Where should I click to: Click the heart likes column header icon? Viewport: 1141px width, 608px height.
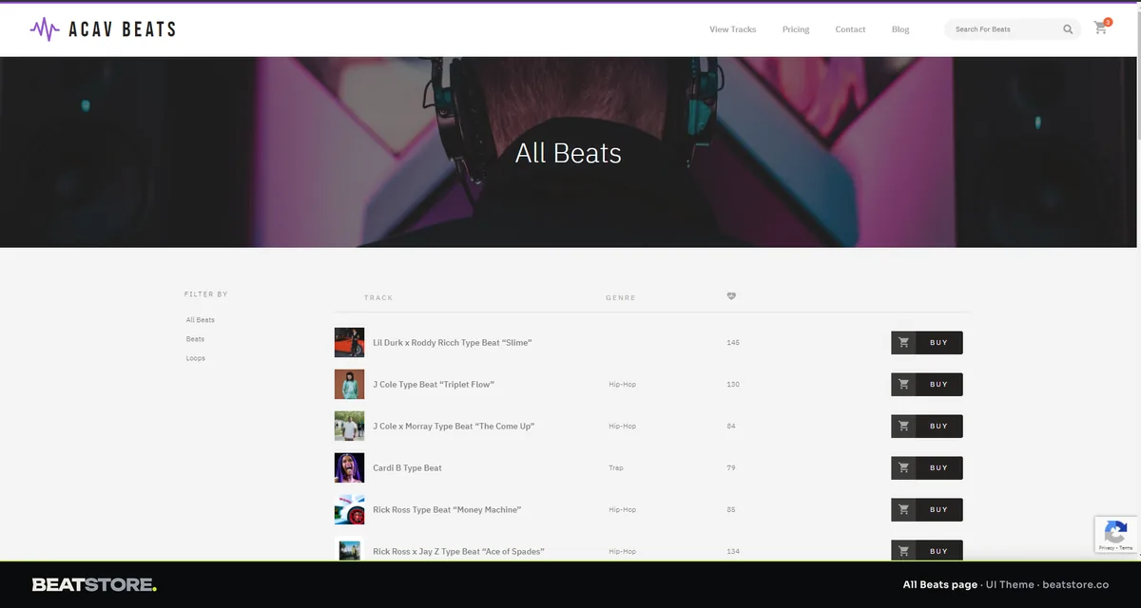click(731, 296)
